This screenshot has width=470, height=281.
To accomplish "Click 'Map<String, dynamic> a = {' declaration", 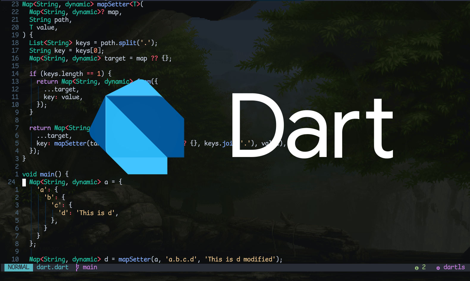I will pos(76,182).
